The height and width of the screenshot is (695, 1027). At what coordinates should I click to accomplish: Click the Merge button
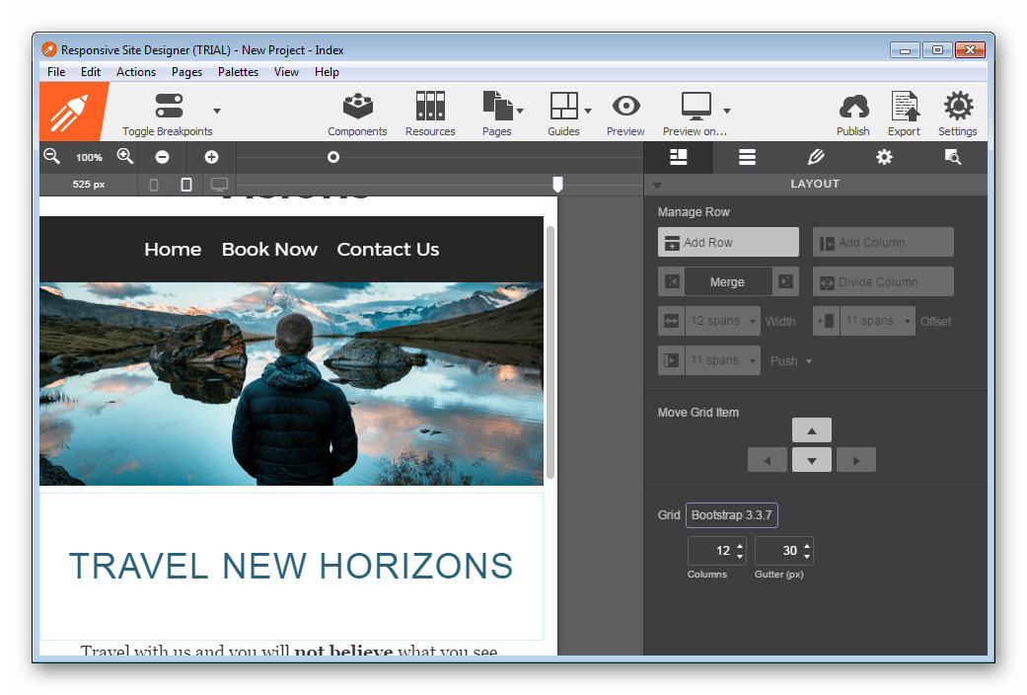click(727, 282)
